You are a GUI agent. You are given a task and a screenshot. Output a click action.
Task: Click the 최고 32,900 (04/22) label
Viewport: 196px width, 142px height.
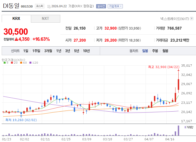tap(164, 67)
